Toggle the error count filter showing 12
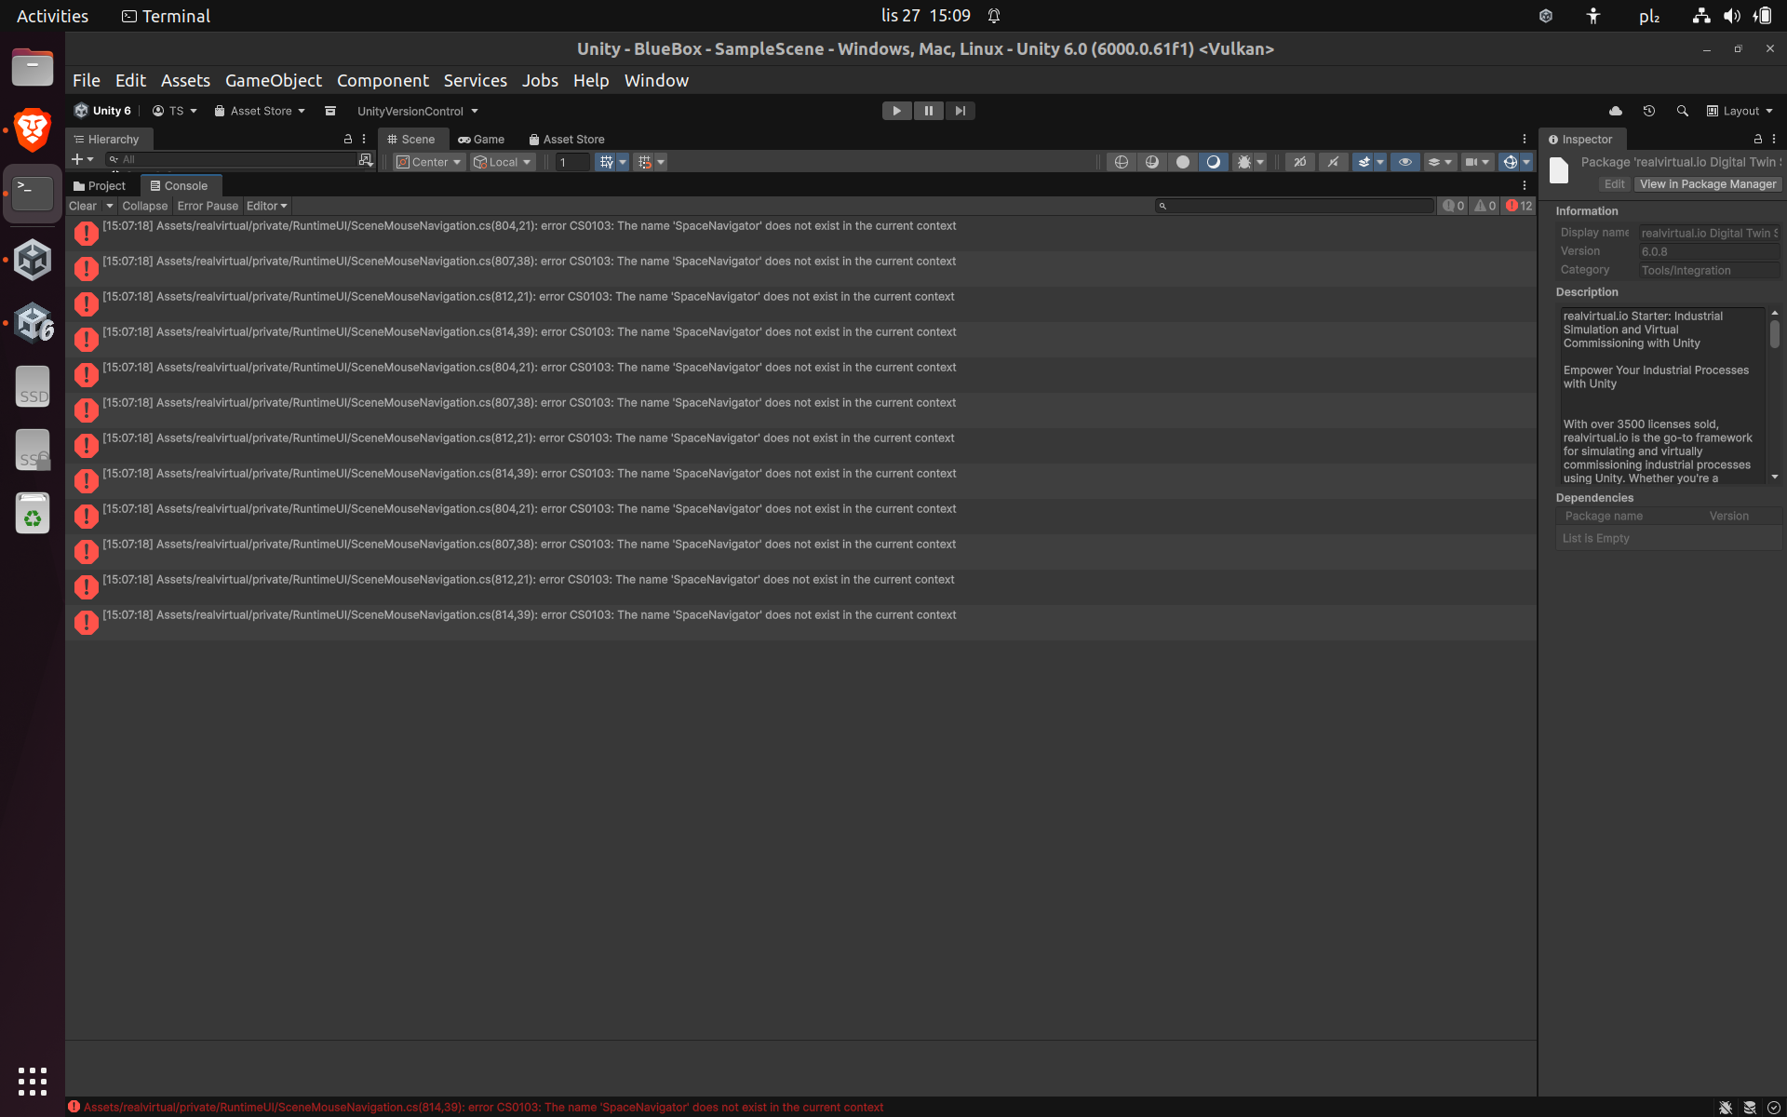 tap(1519, 206)
